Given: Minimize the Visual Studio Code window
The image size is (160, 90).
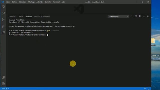Looking at the screenshot, I should [137, 2].
